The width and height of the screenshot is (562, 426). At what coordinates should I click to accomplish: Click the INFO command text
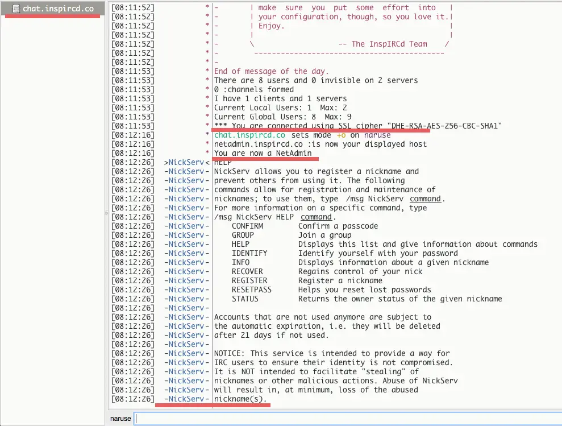(240, 262)
